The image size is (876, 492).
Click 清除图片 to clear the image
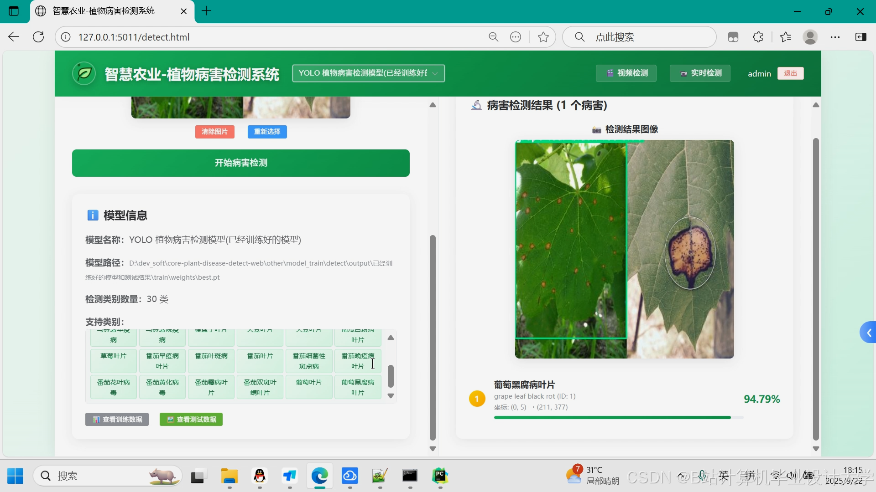[x=214, y=132]
